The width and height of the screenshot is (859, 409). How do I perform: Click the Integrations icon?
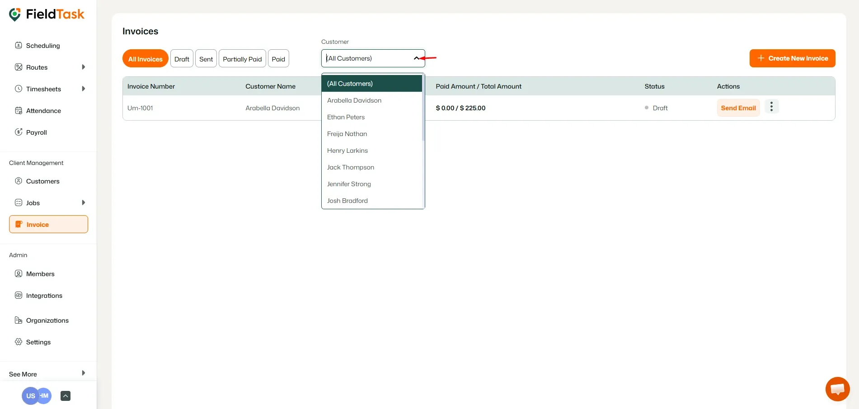(x=19, y=295)
